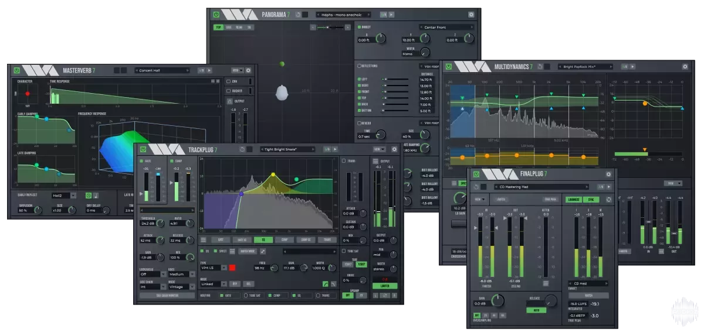This screenshot has width=704, height=332.
Task: Enable TrackPlug Trans checkbox
Action: point(344,160)
